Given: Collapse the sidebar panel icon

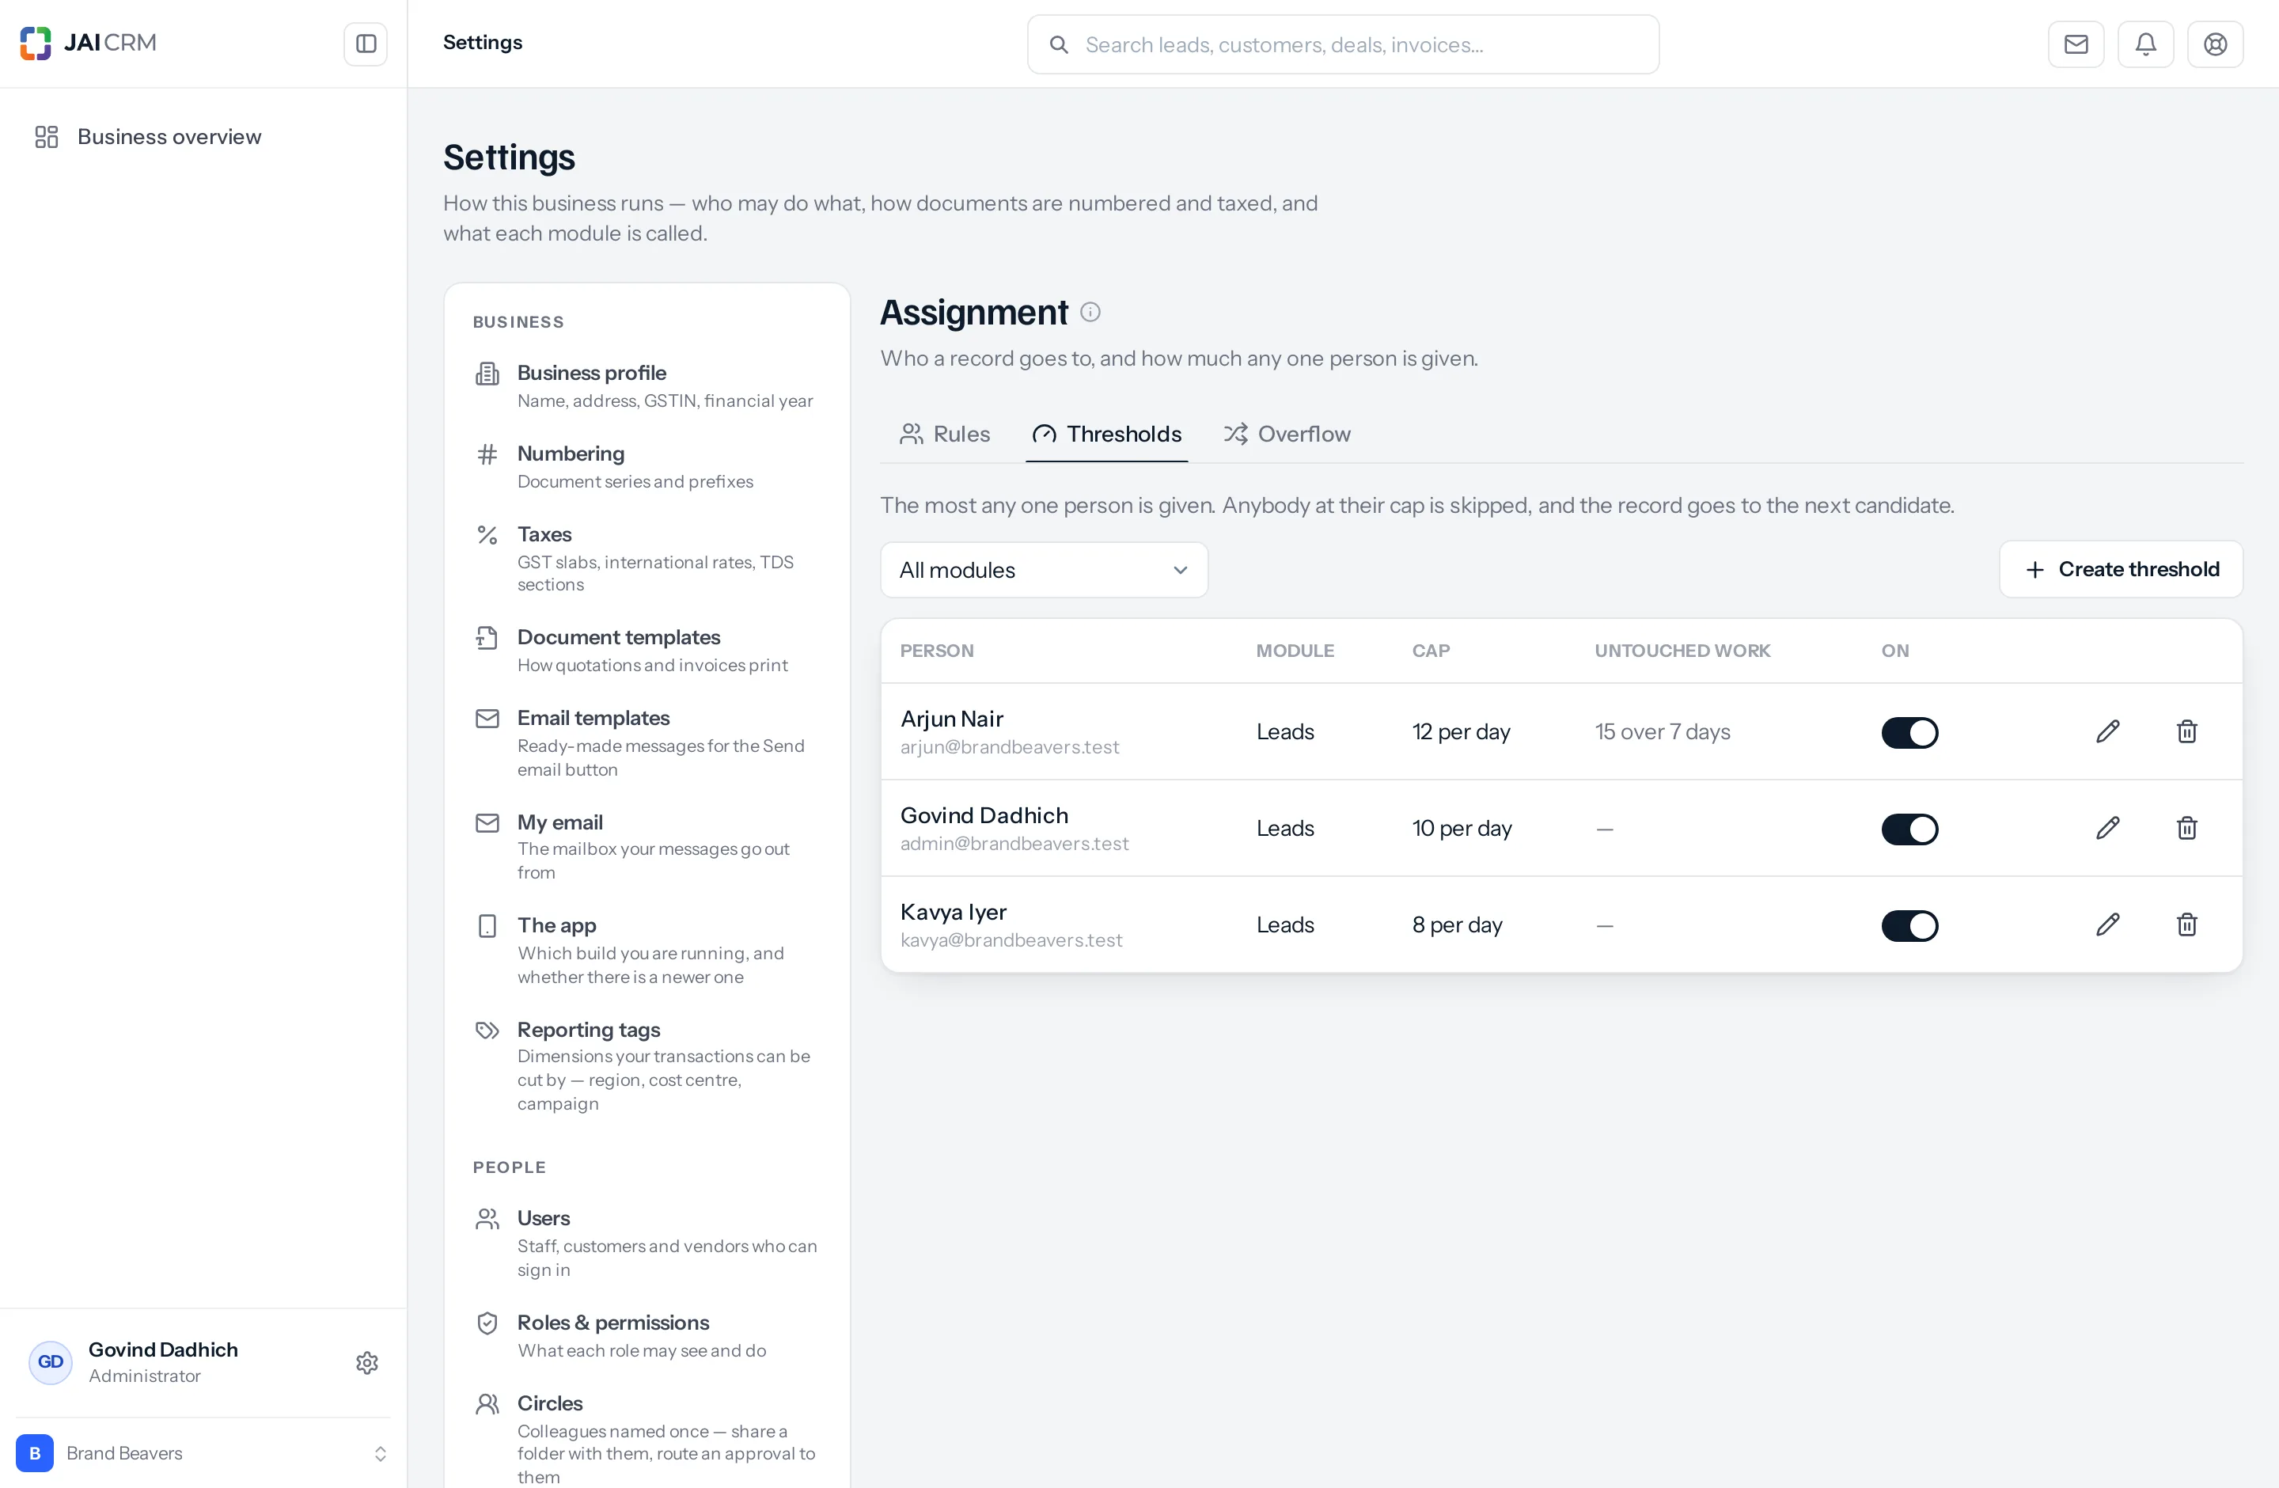Looking at the screenshot, I should click(x=366, y=44).
